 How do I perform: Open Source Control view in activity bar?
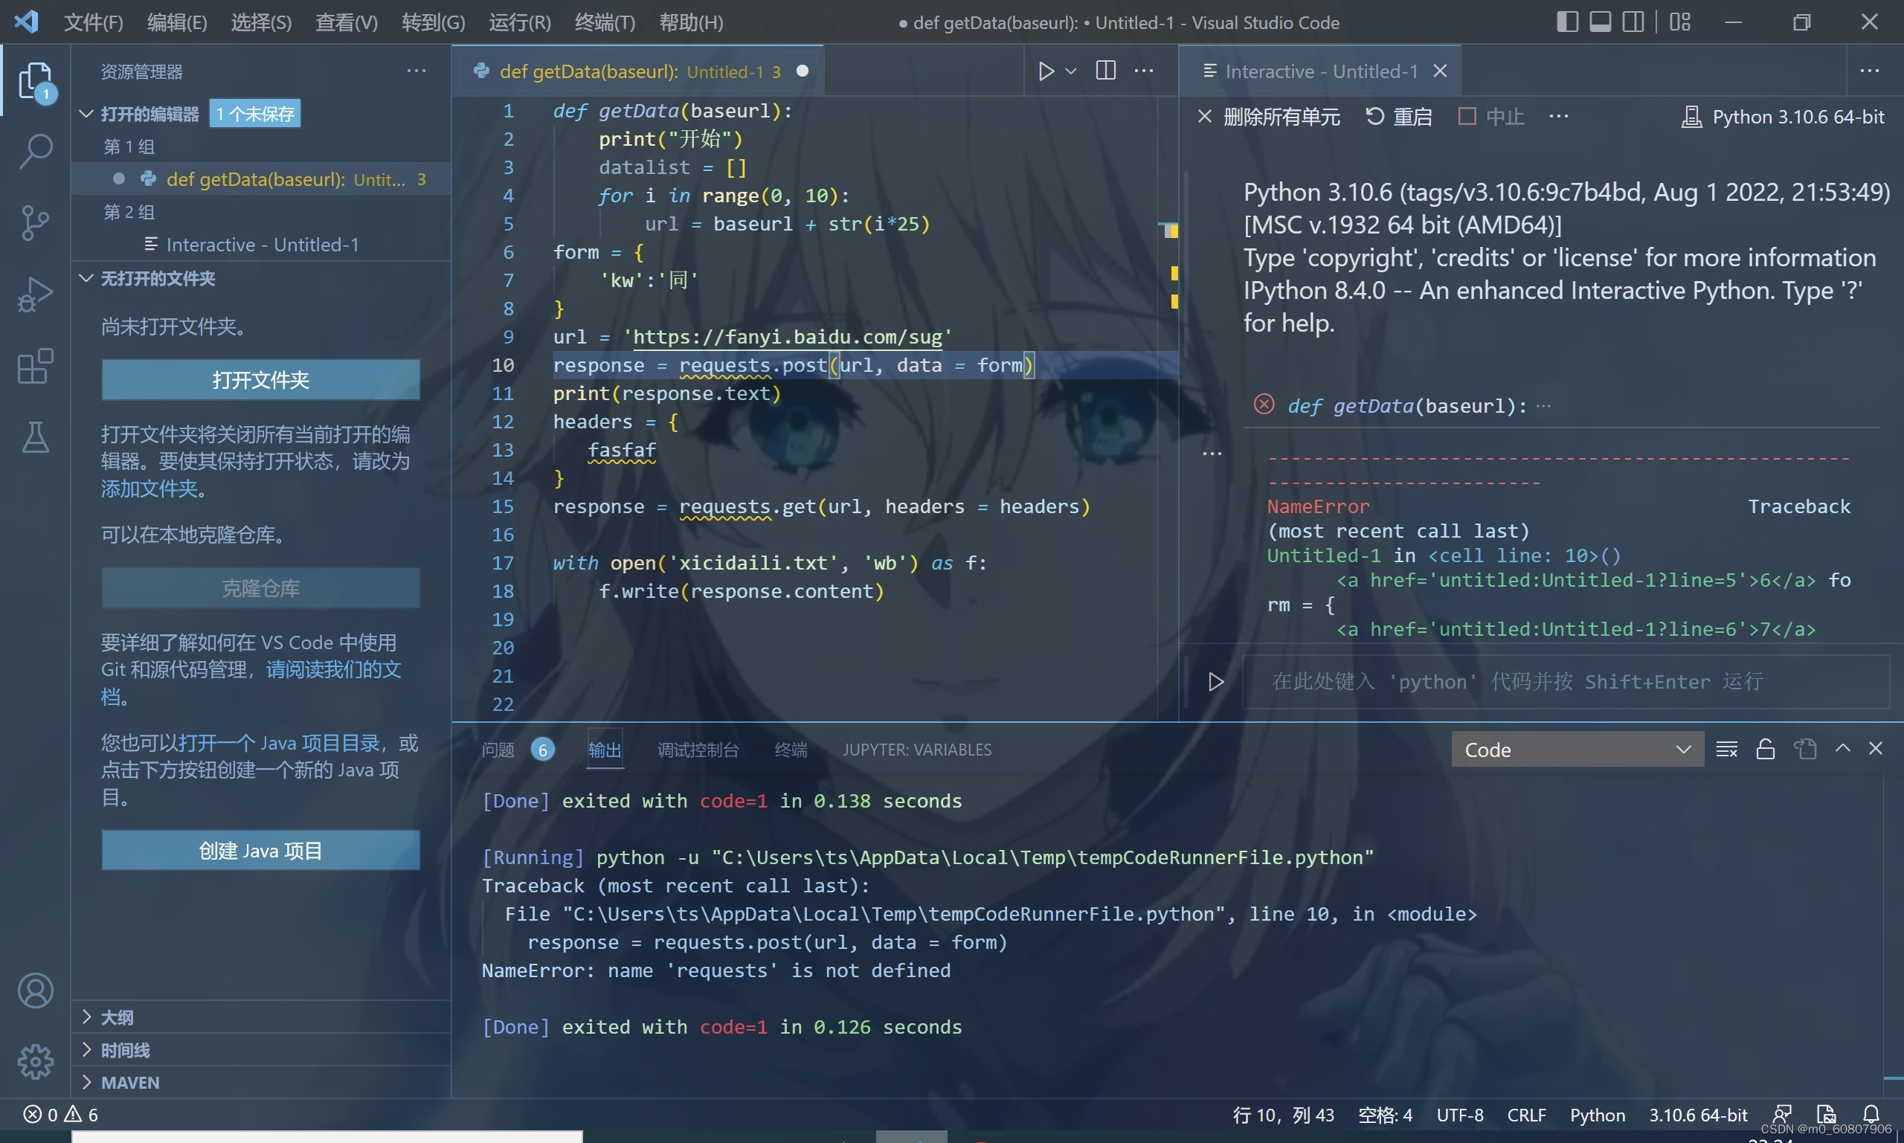coord(36,223)
